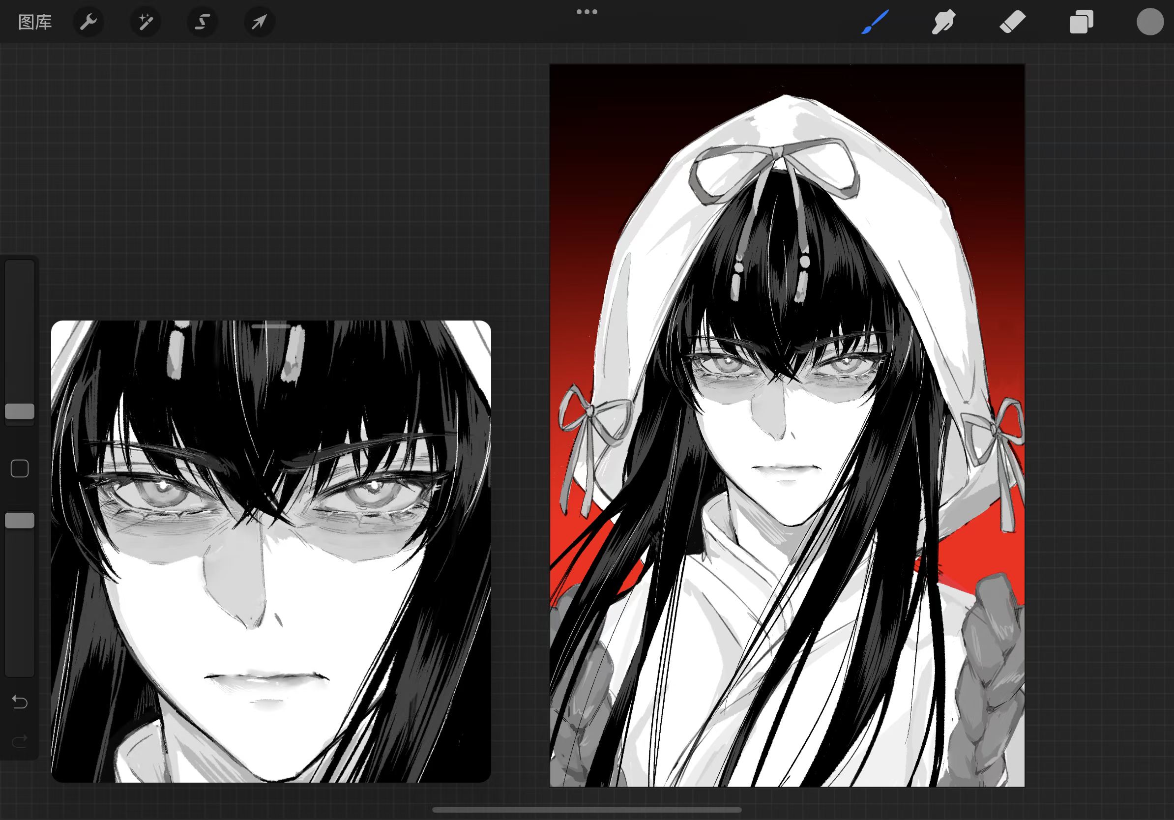The image size is (1174, 820).
Task: Select the Brush (paint) tool
Action: [875, 22]
